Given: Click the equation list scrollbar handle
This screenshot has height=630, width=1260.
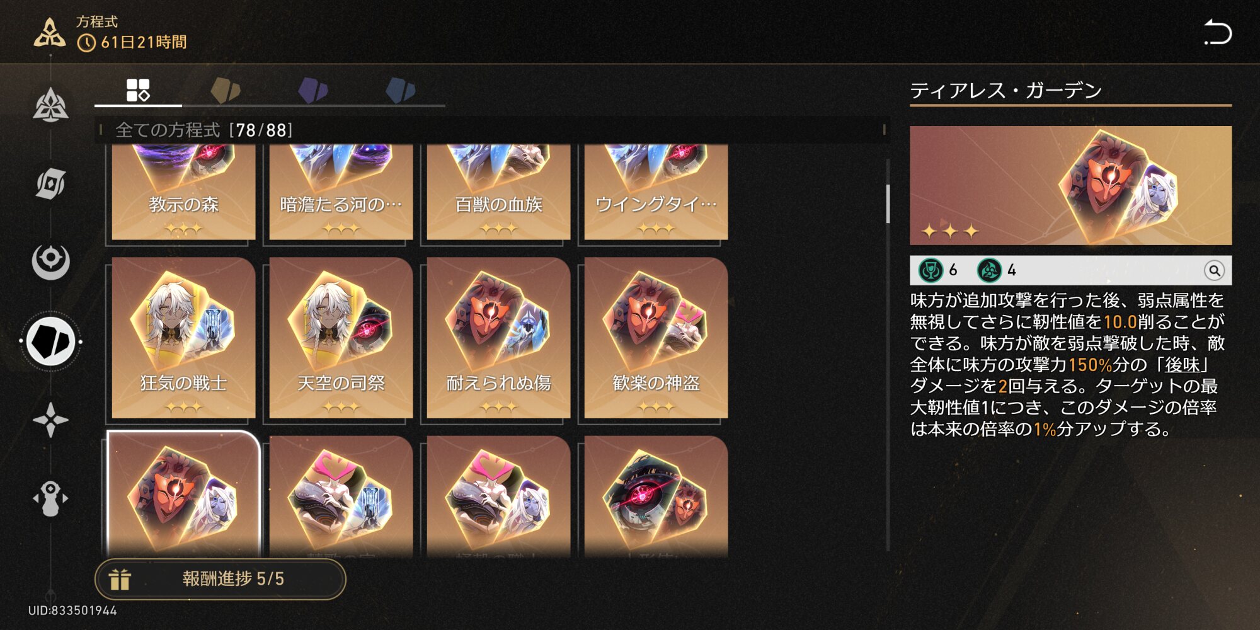Looking at the screenshot, I should [888, 203].
